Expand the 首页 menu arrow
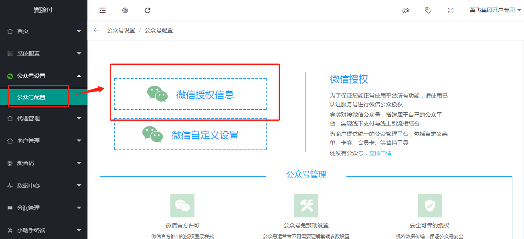This screenshot has height=239, width=524. (x=79, y=31)
